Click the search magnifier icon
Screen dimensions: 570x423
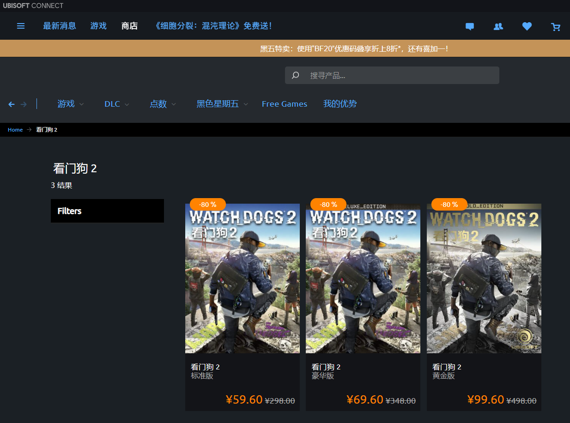[296, 75]
